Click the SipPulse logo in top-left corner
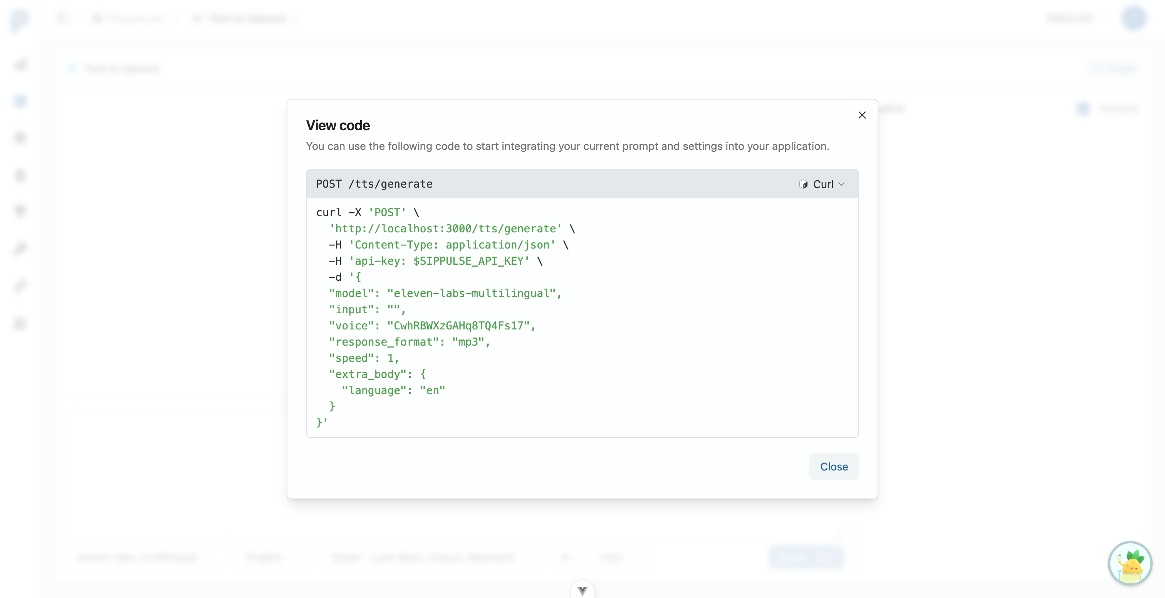 pyautogui.click(x=19, y=18)
